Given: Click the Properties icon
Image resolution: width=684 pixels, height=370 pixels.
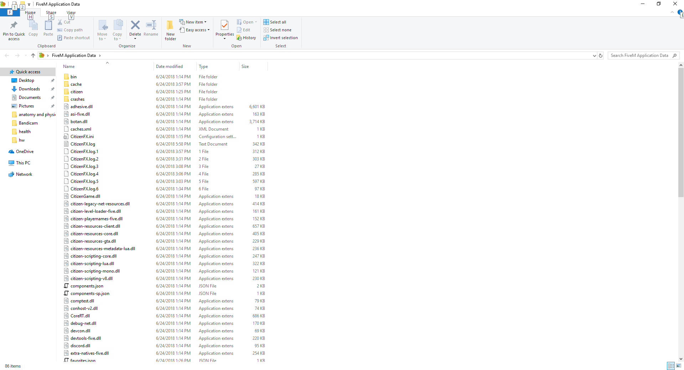Looking at the screenshot, I should click(x=224, y=26).
